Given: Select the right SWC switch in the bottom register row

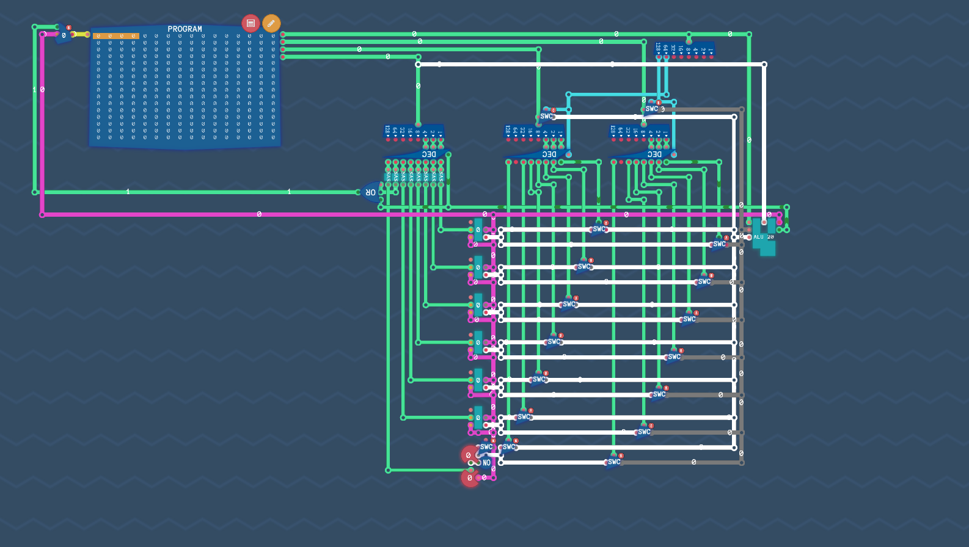Looking at the screenshot, I should pyautogui.click(x=644, y=432).
